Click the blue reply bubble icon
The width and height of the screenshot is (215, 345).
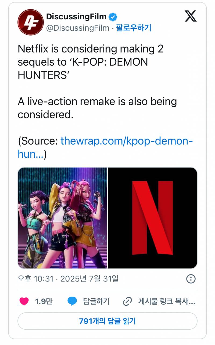coord(72,301)
